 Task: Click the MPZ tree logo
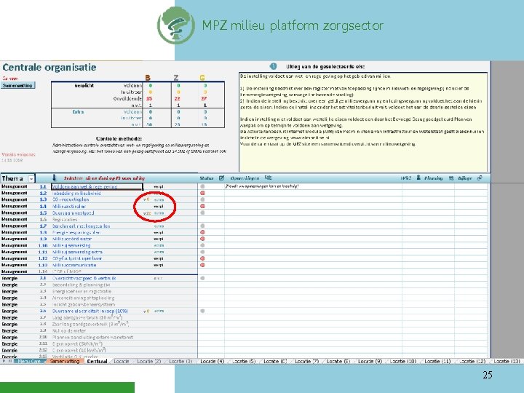pos(176,25)
